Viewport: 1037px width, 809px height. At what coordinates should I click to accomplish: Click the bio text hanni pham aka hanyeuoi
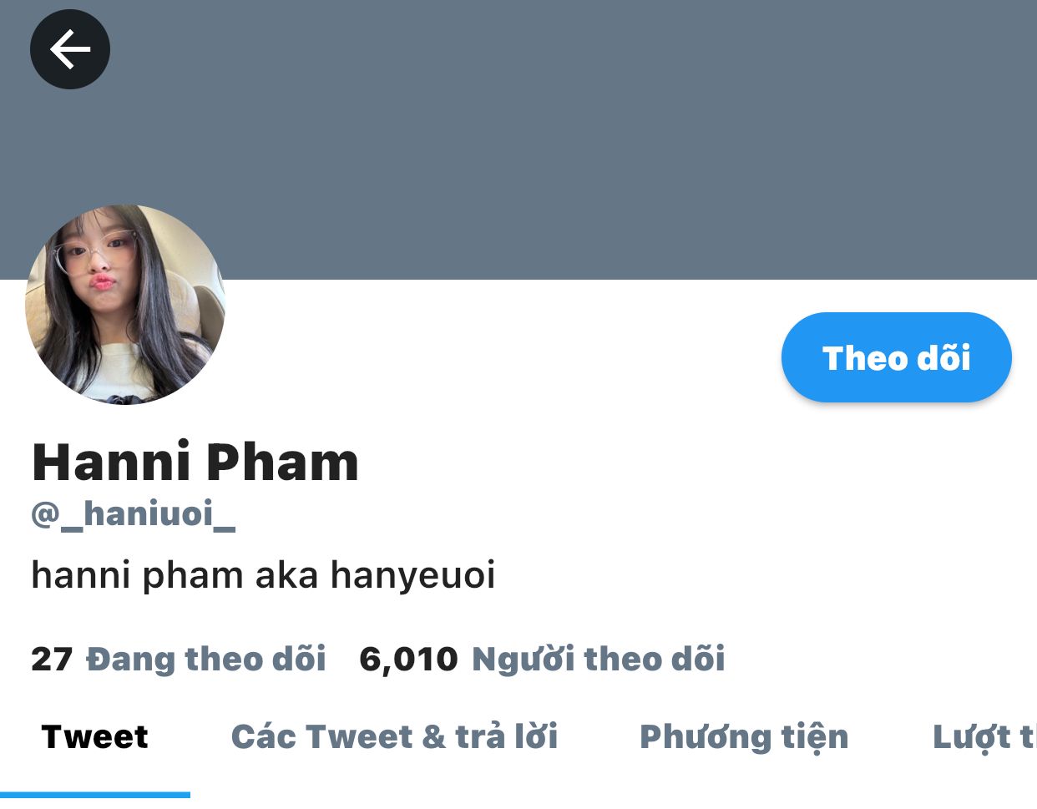[263, 575]
